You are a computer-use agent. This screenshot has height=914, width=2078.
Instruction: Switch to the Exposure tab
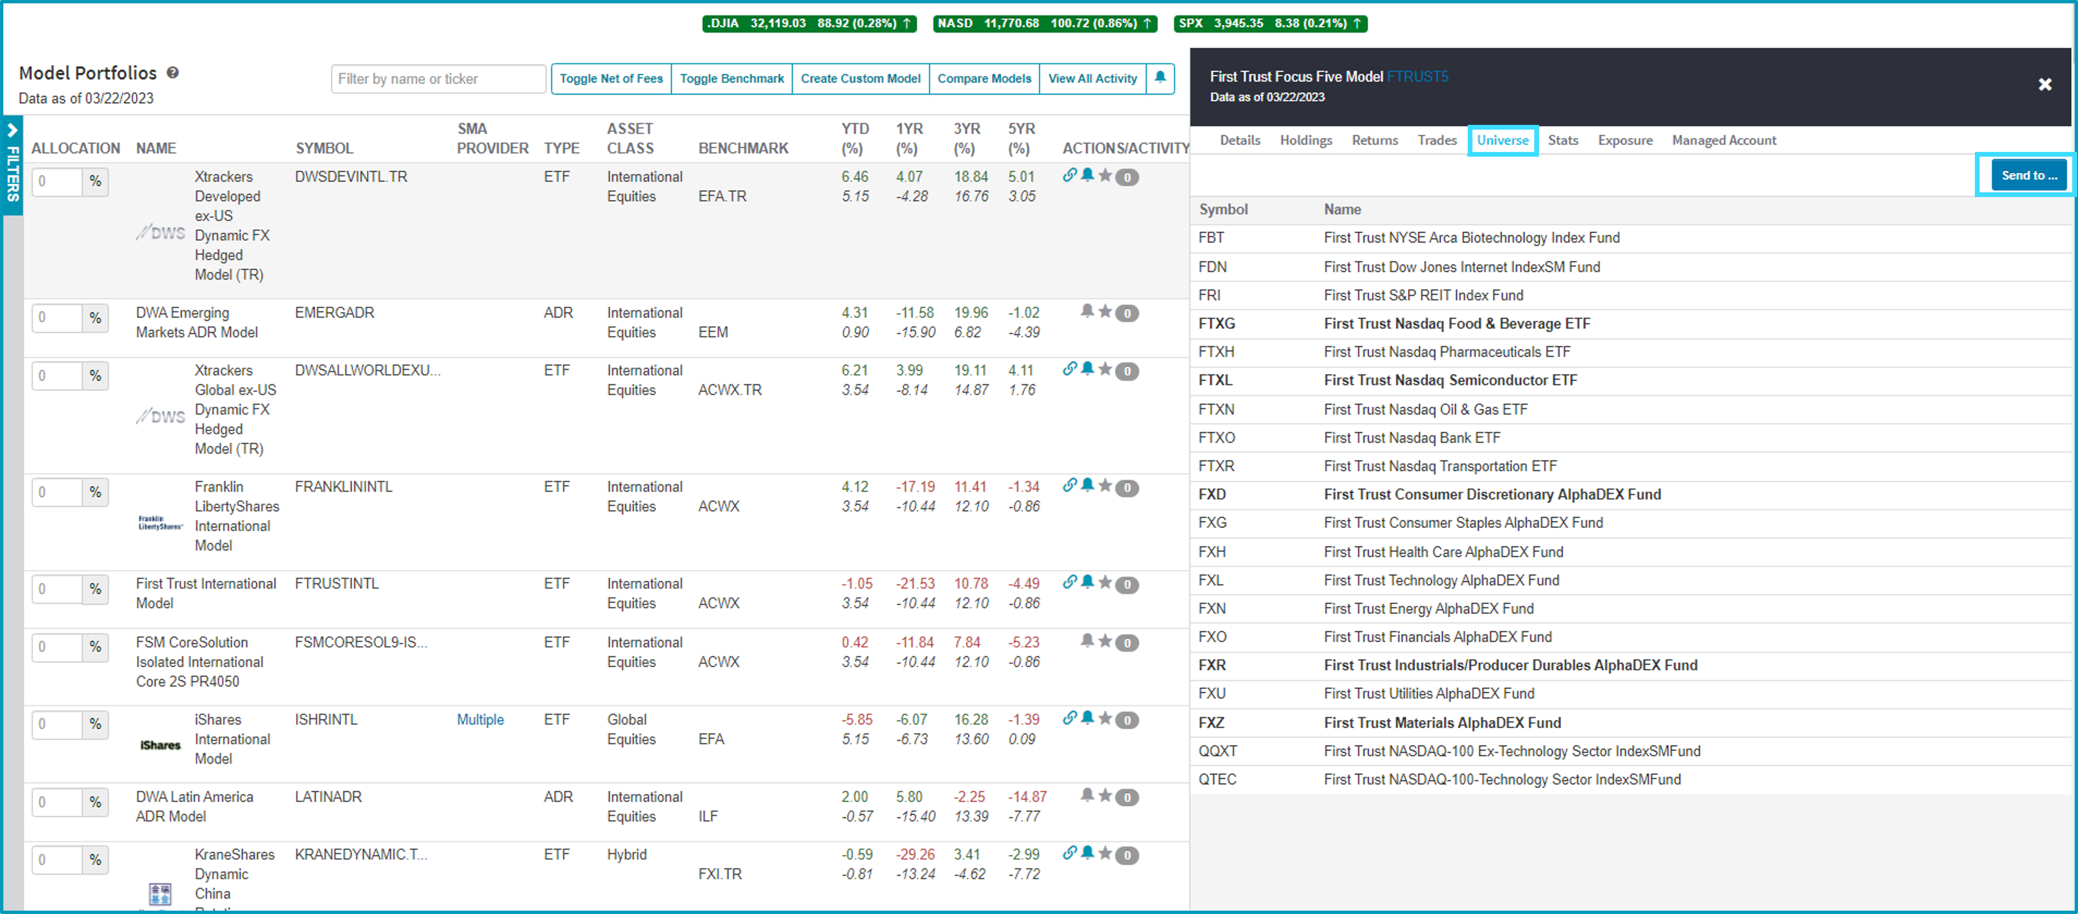[1625, 140]
